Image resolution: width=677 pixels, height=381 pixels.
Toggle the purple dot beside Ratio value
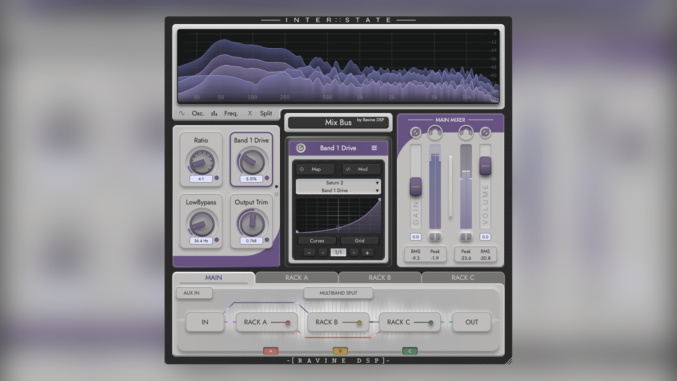coord(216,178)
